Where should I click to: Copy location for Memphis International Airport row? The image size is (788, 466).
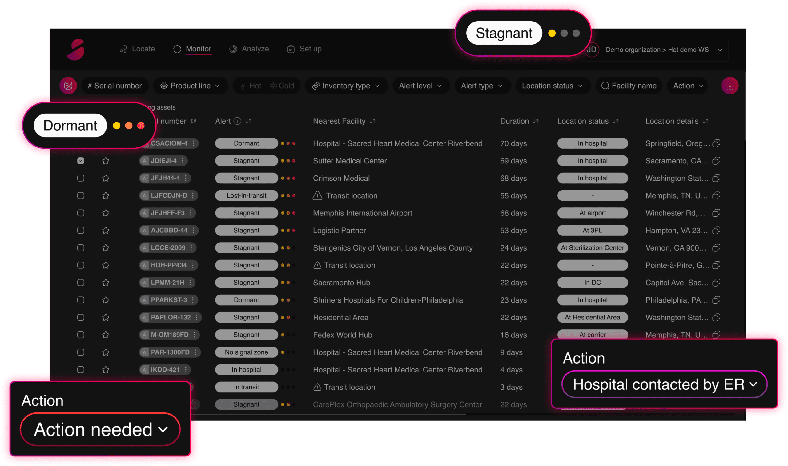coord(716,213)
